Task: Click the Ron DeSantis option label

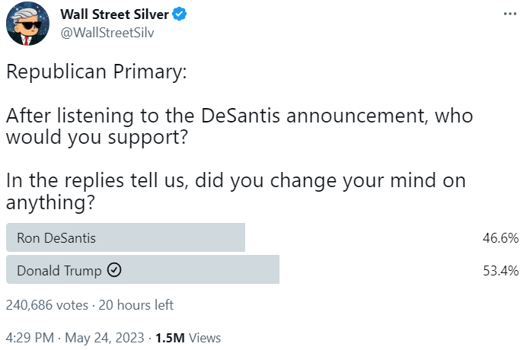Action: coord(56,238)
